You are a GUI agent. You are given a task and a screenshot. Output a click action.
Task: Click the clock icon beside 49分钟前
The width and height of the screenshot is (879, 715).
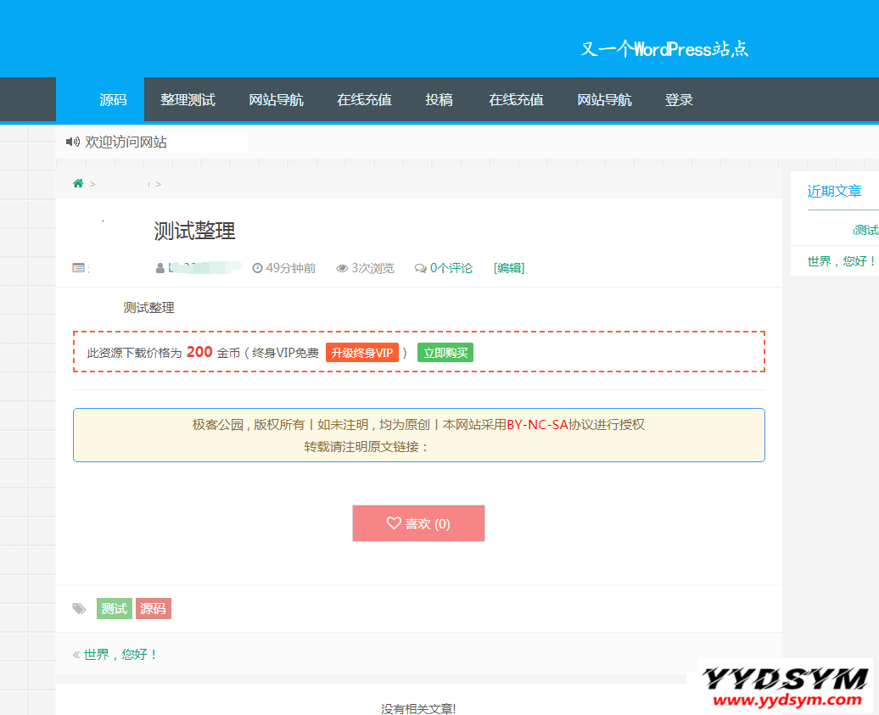(x=258, y=268)
